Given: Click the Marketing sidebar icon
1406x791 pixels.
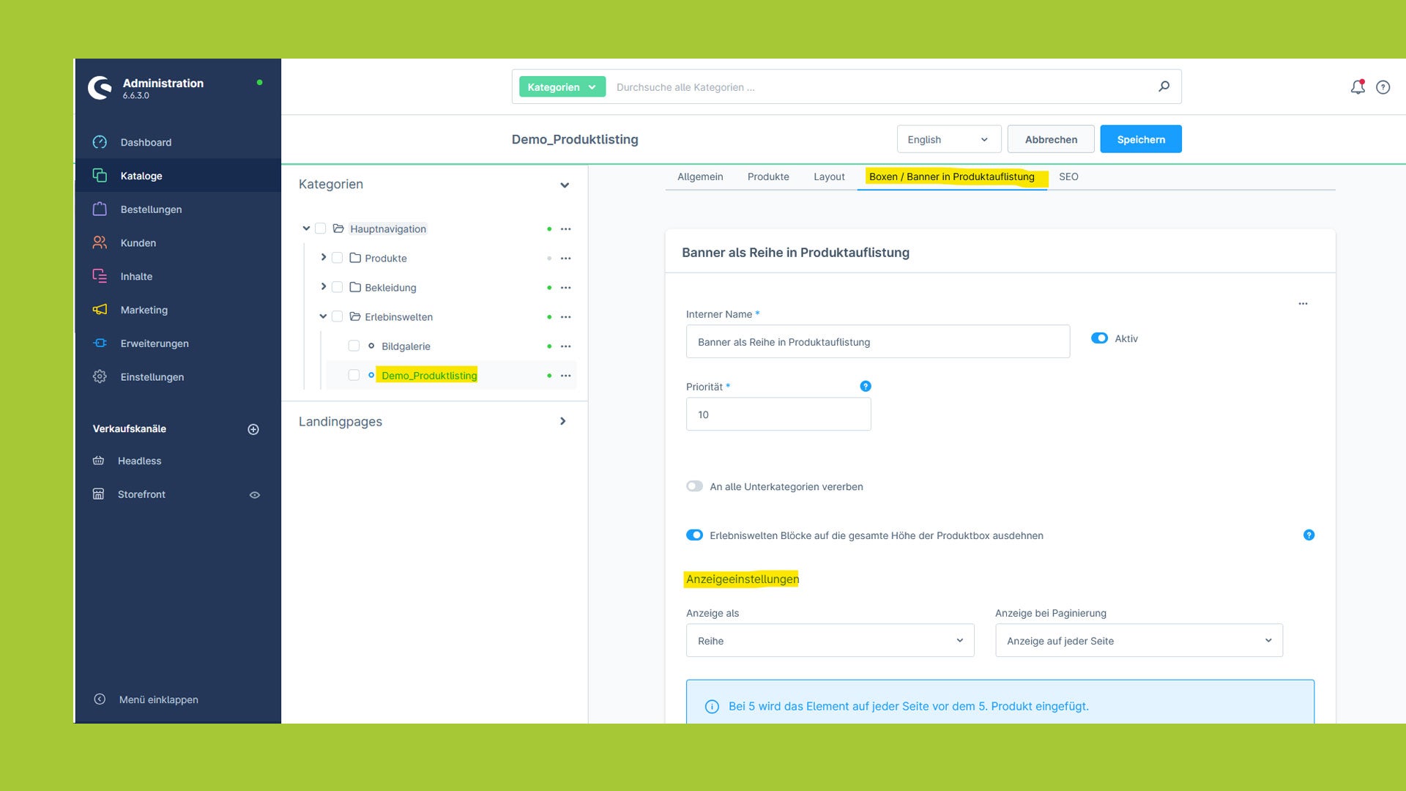Looking at the screenshot, I should tap(100, 309).
